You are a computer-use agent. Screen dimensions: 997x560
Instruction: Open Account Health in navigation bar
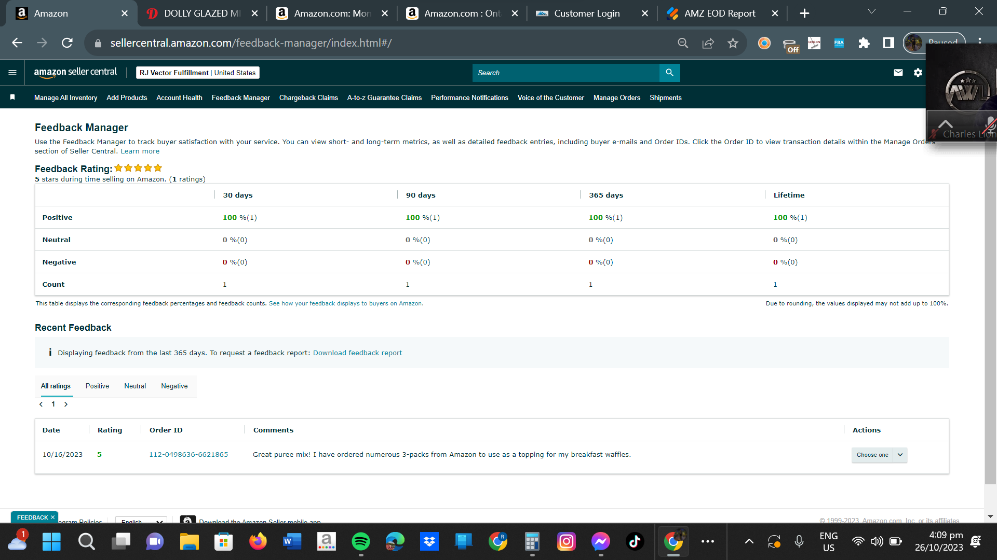pos(179,97)
